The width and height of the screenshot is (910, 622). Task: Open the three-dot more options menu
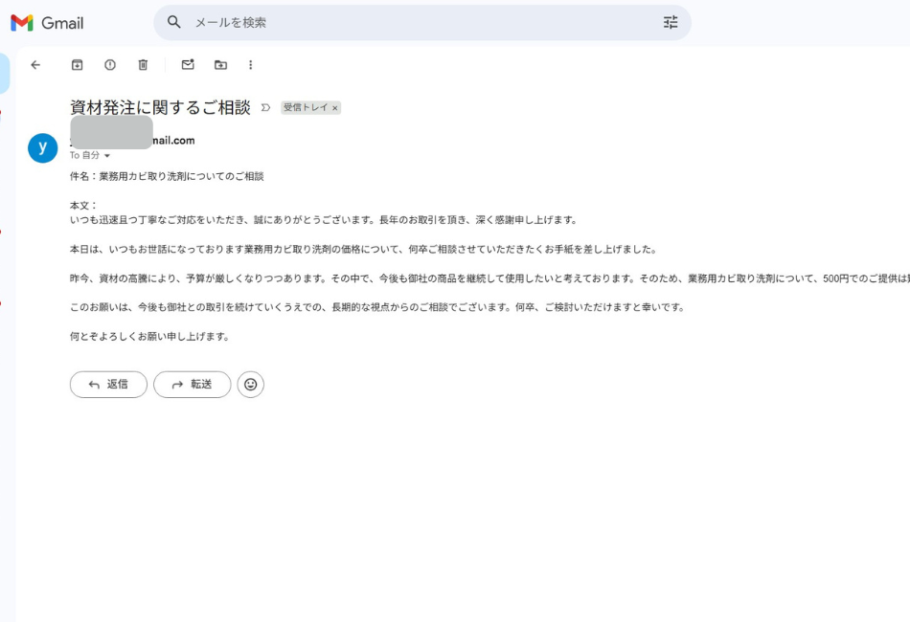tap(251, 65)
